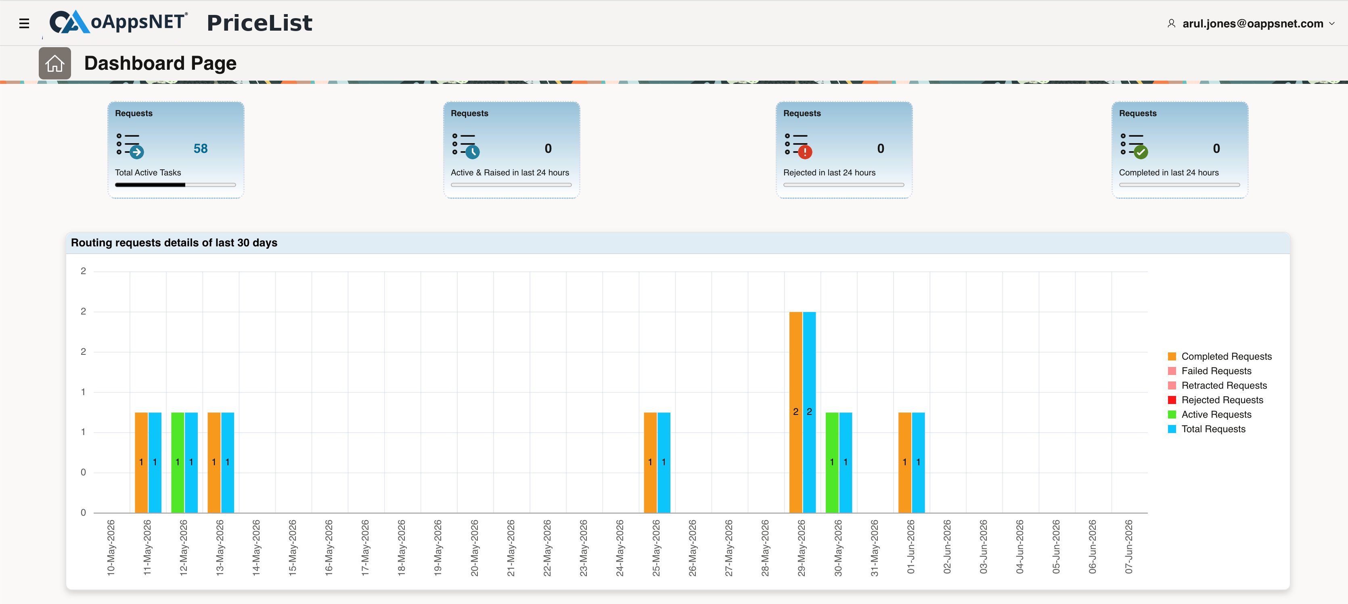
Task: Click the green active bar for 12-May-2026
Action: point(178,463)
